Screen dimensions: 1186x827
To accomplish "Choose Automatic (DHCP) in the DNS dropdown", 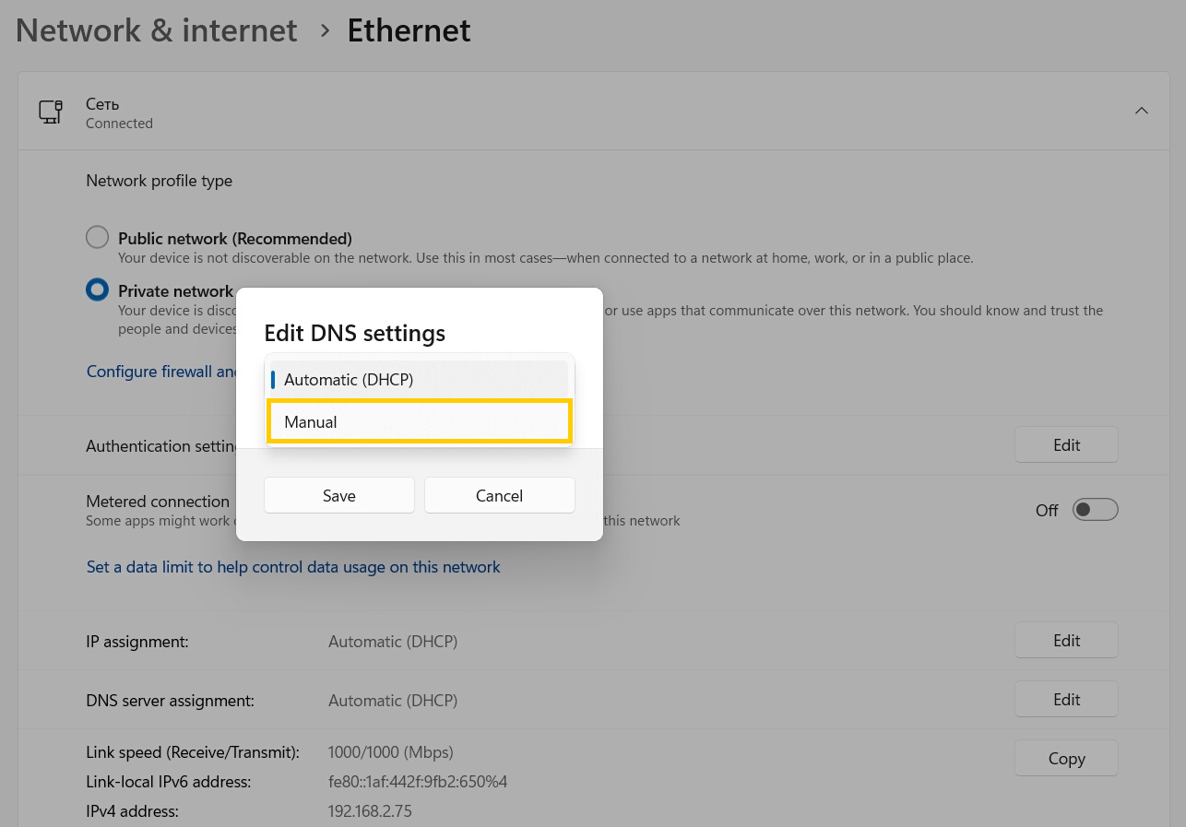I will pos(419,380).
